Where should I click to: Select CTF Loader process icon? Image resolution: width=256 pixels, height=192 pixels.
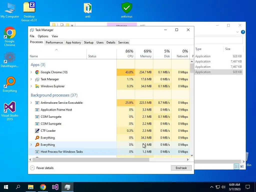point(37,130)
